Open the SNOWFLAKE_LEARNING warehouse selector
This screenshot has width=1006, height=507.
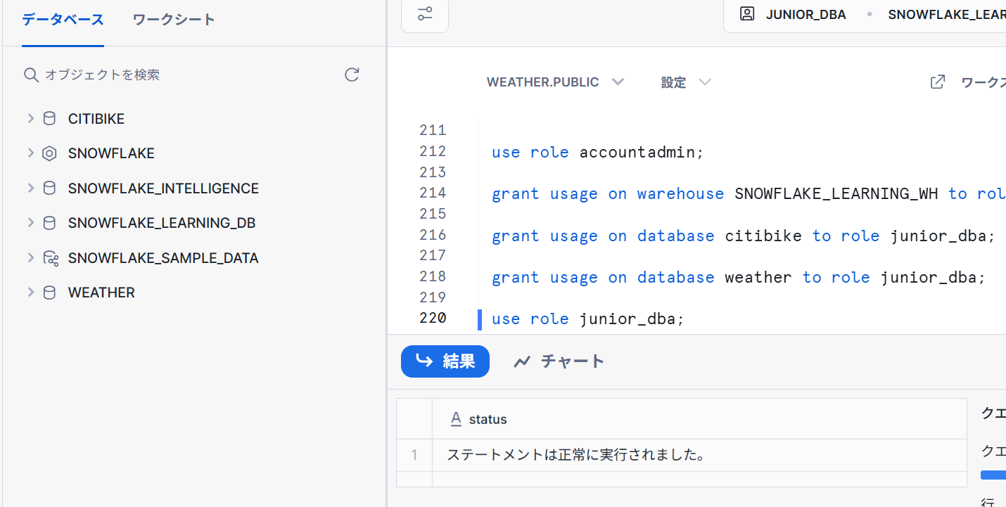tap(947, 14)
